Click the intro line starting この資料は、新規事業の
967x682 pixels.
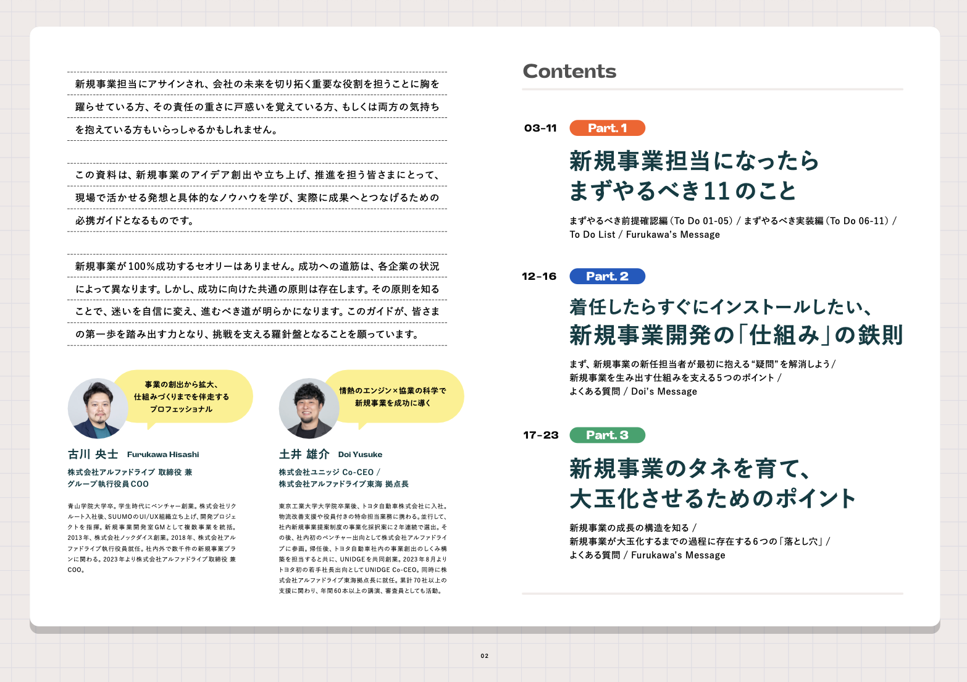pos(257,175)
